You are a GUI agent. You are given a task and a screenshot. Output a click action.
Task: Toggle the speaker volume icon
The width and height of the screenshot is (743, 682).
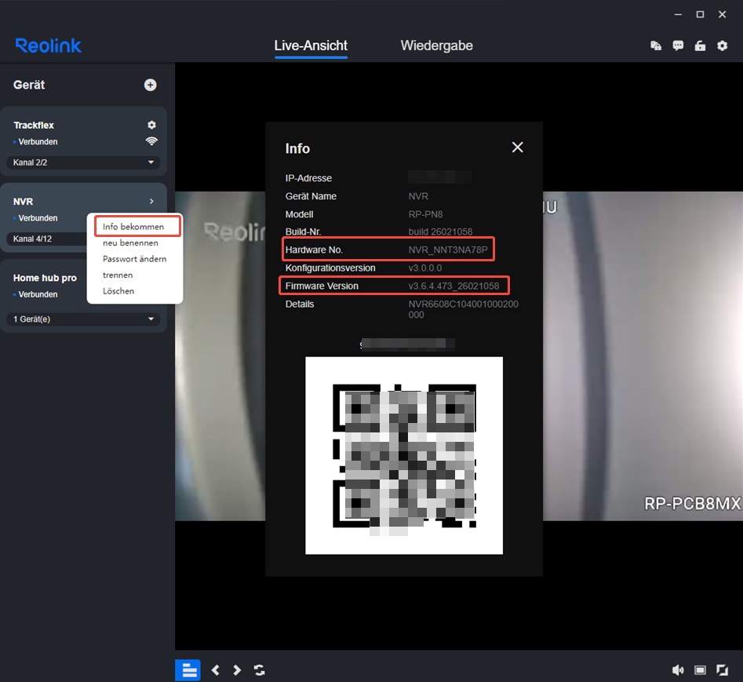(678, 669)
